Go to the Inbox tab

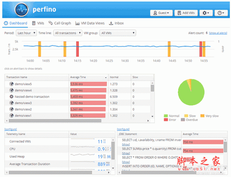coord(116,23)
